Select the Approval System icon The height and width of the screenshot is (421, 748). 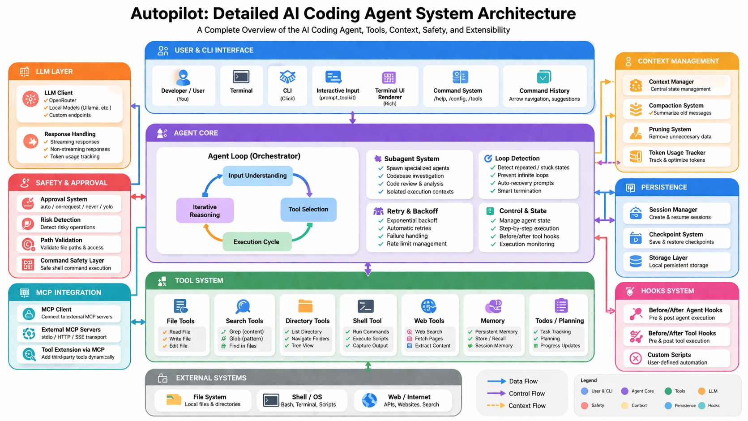28,203
